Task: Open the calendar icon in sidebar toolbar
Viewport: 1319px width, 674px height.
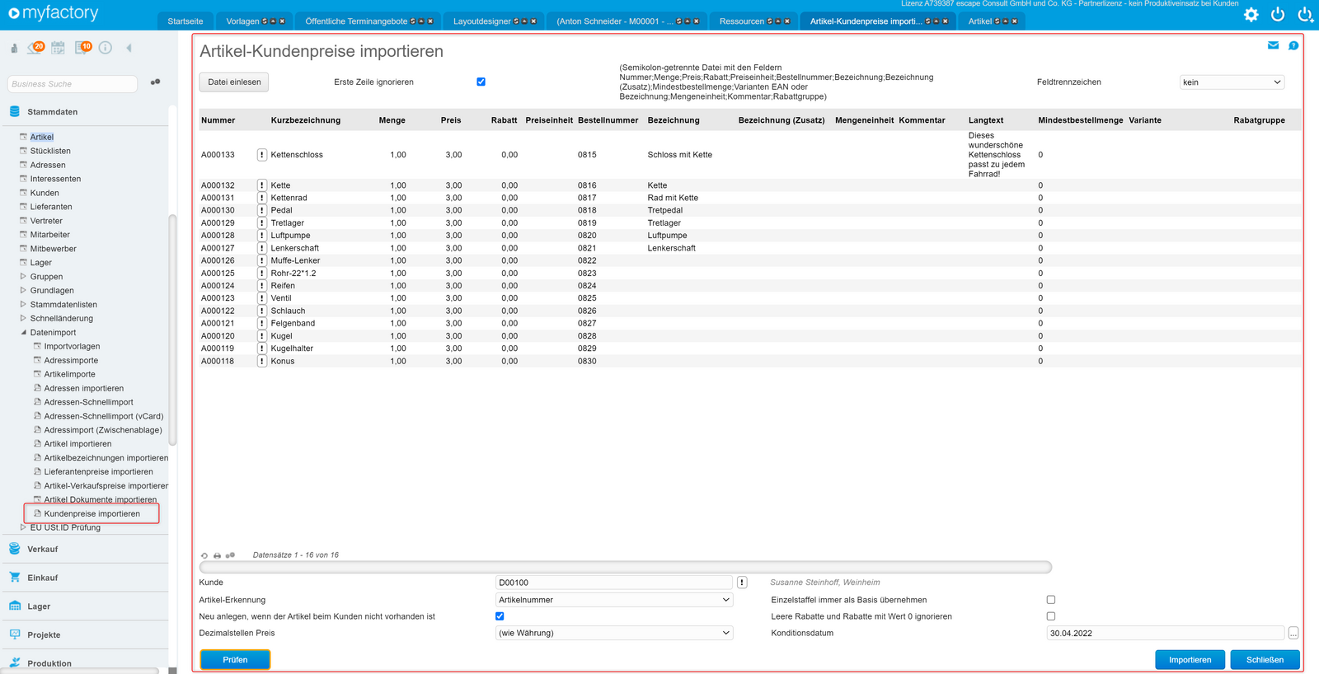Action: pos(58,48)
